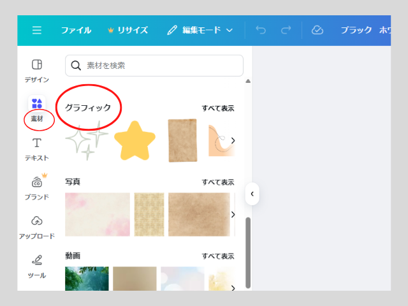This screenshot has width=408, height=306.
Task: Click the ブラック ホワ document title
Action: [x=365, y=30]
